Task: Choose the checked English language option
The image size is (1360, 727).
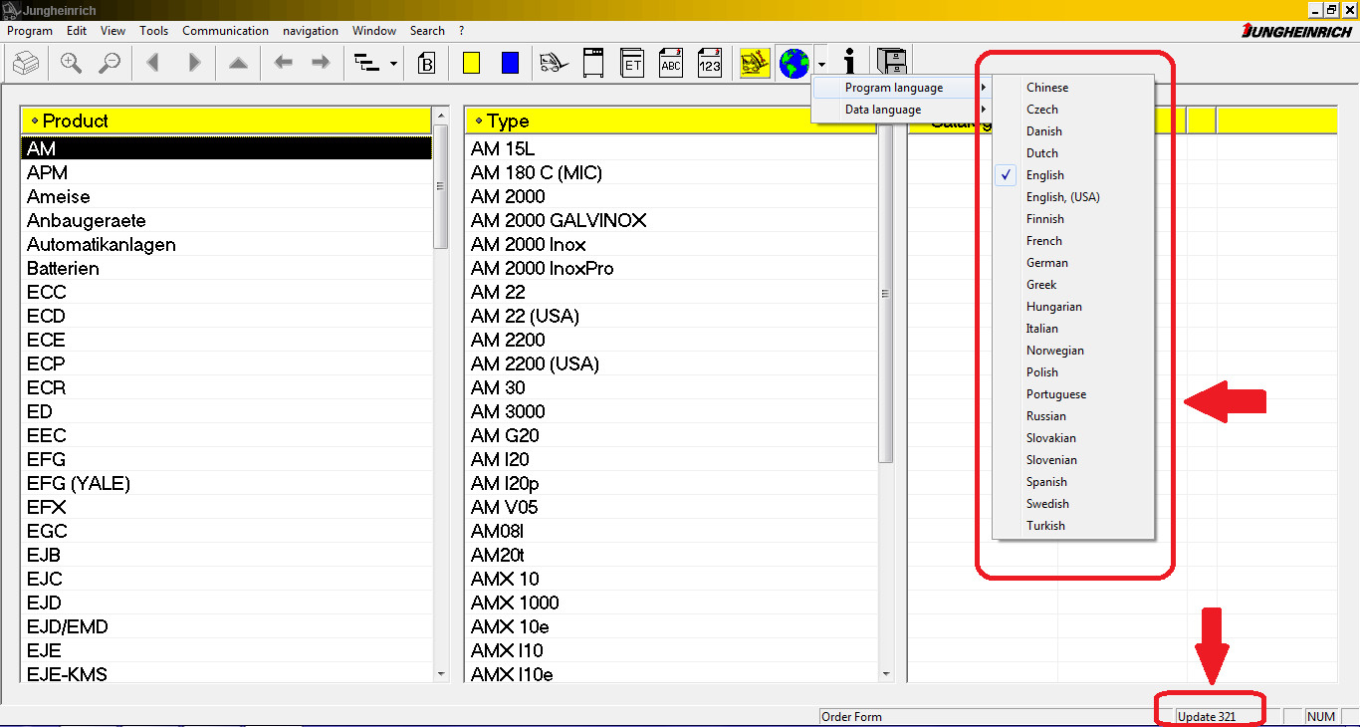Action: 1045,175
